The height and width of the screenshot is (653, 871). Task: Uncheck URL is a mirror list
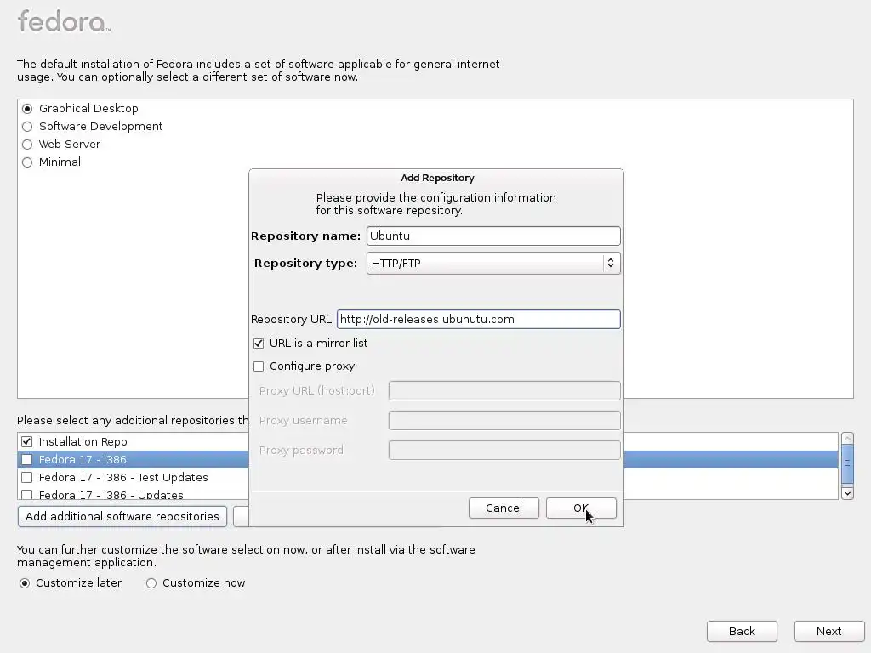259,344
